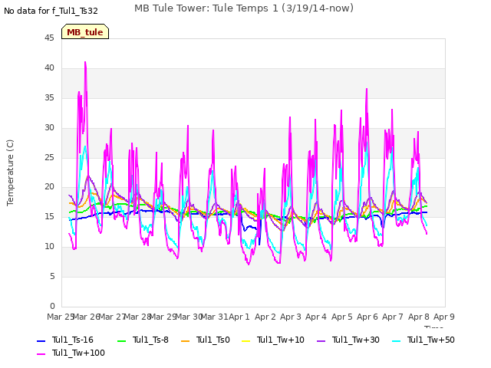491x368 pixels.
Task: Click the Apr 6 x-axis tick label
Action: 367,317
